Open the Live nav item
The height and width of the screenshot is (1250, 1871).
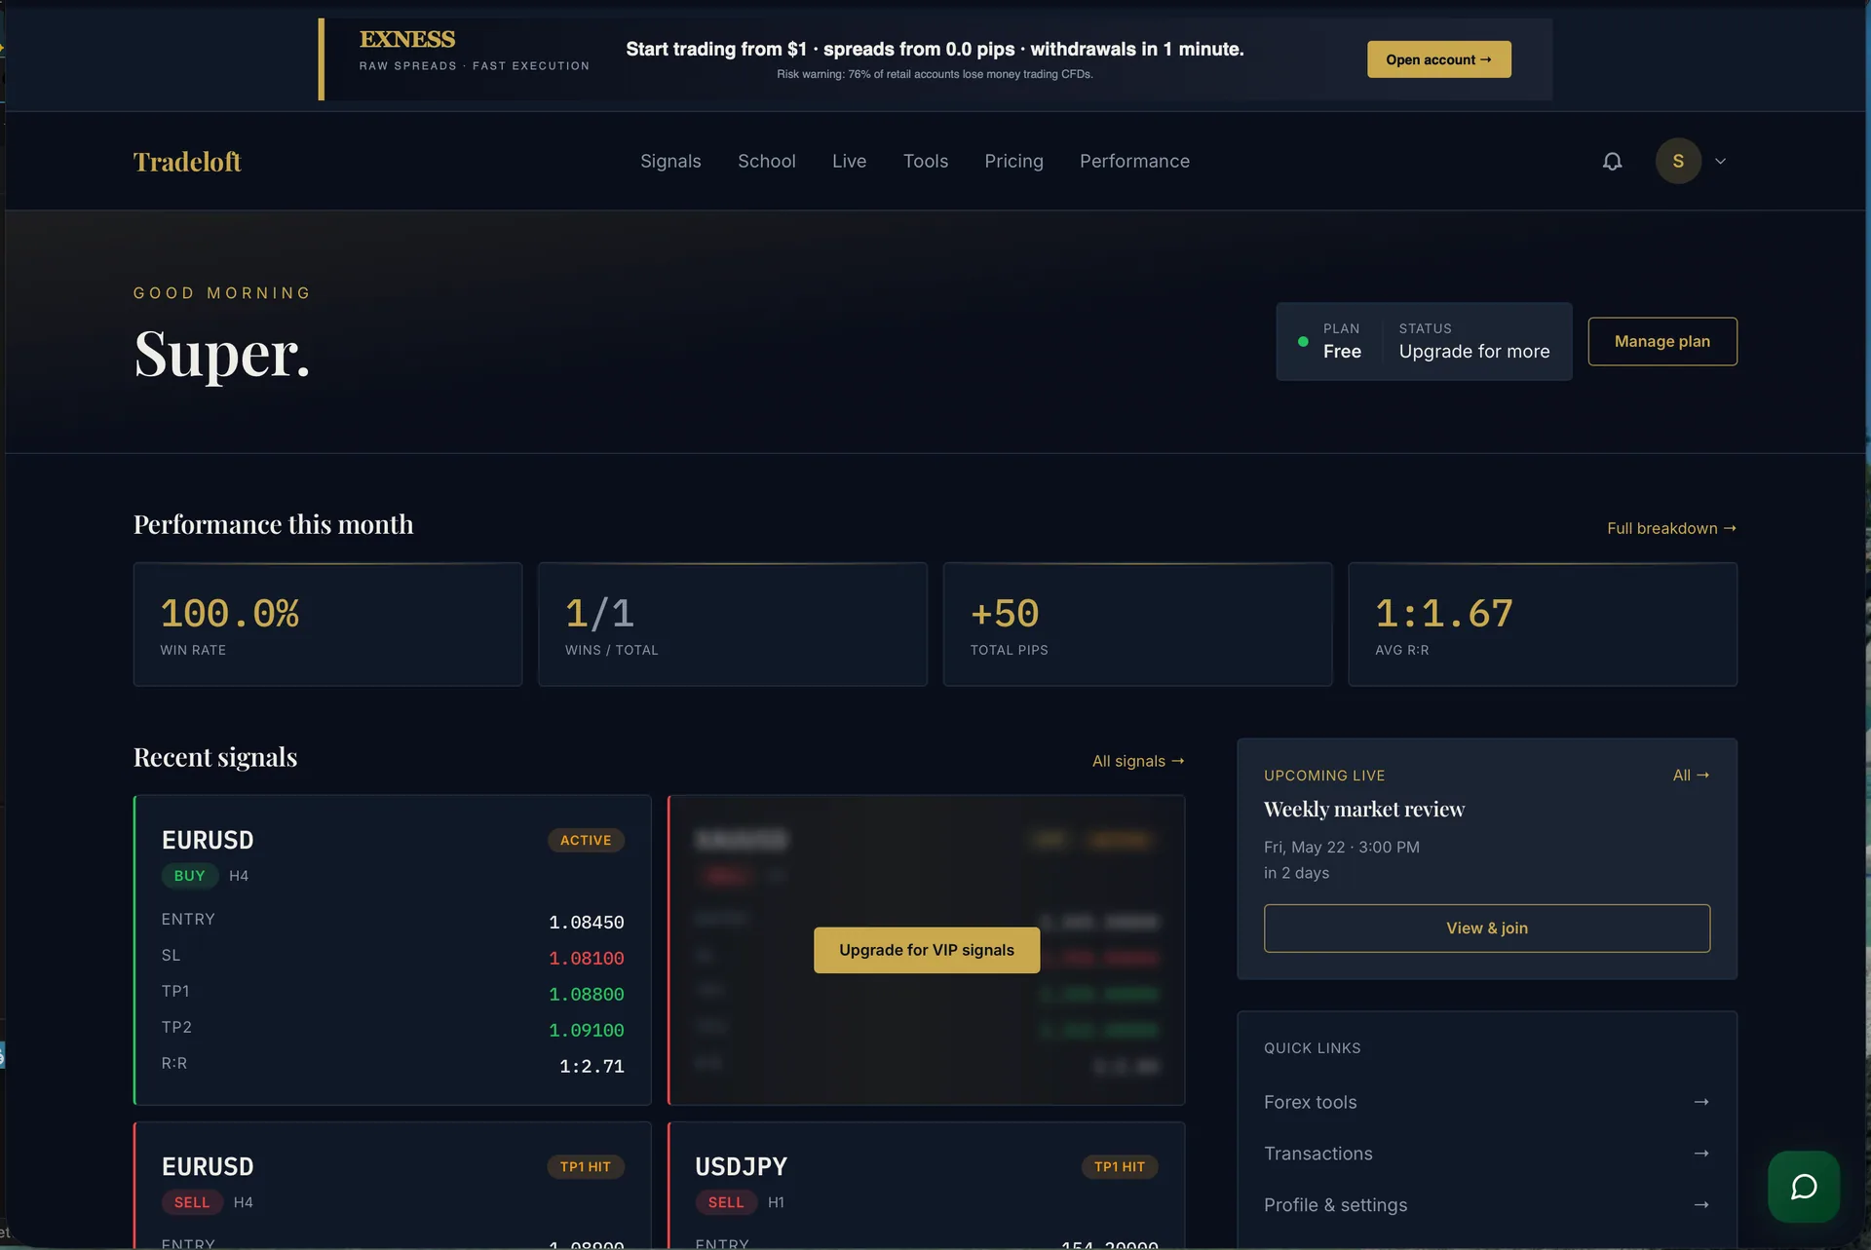pos(849,162)
